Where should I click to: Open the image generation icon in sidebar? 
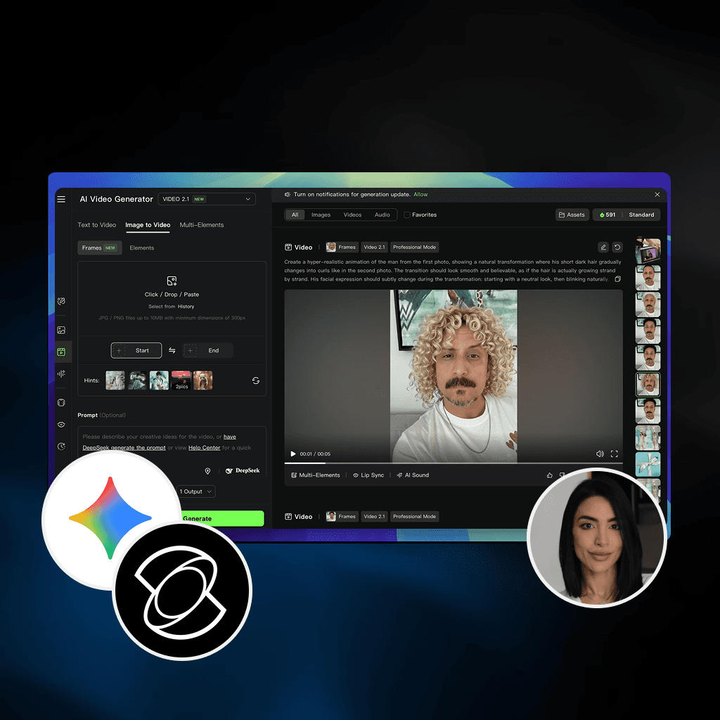point(61,330)
